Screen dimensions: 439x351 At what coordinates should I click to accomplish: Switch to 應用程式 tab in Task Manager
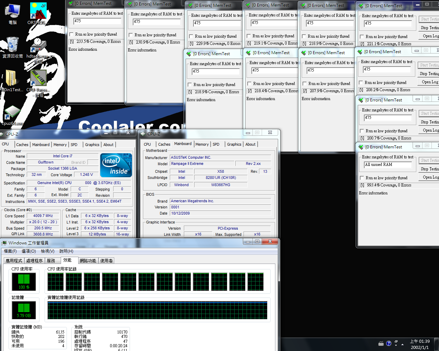14,261
